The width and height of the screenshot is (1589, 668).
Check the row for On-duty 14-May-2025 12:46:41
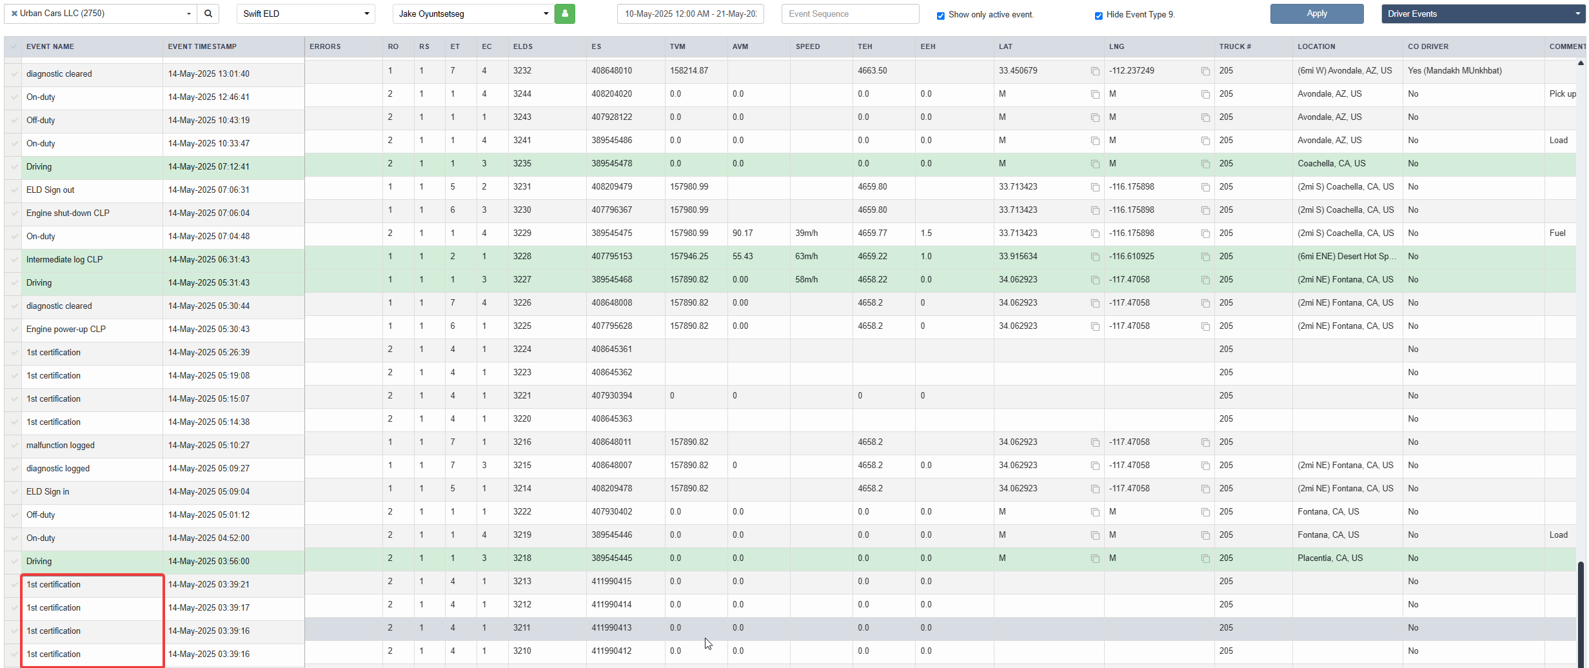[14, 97]
